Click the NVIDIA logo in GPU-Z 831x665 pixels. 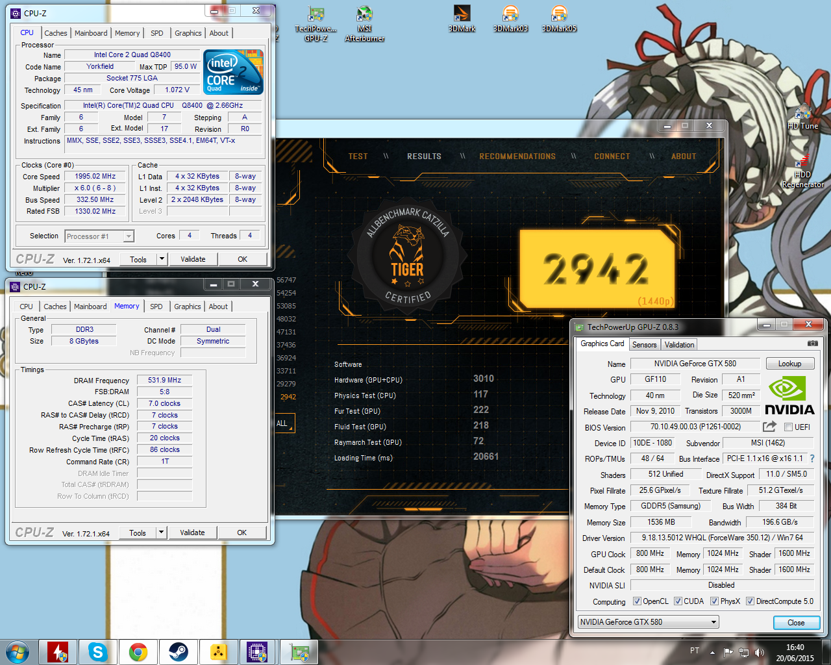click(789, 395)
